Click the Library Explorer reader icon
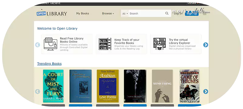Screen dimensions: 243x109 click(159, 44)
